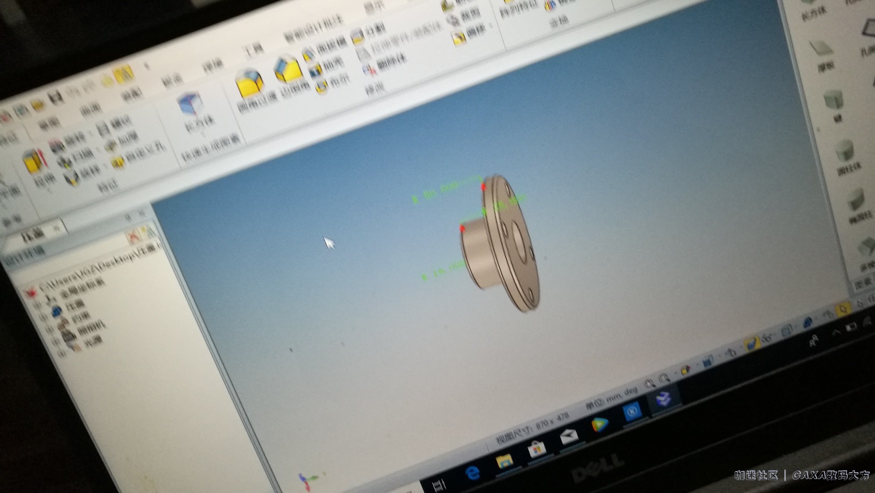The width and height of the screenshot is (875, 493).
Task: Open the 工具 ribbon tab
Action: pyautogui.click(x=253, y=50)
